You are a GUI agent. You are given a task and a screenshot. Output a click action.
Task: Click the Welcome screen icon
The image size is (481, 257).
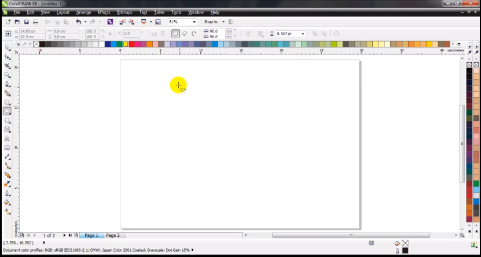158,22
